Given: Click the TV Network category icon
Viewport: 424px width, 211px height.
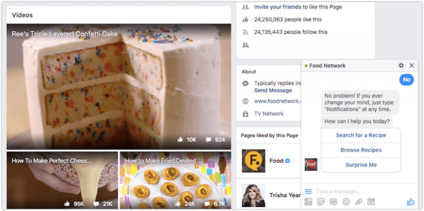Looking at the screenshot, I should tap(246, 114).
